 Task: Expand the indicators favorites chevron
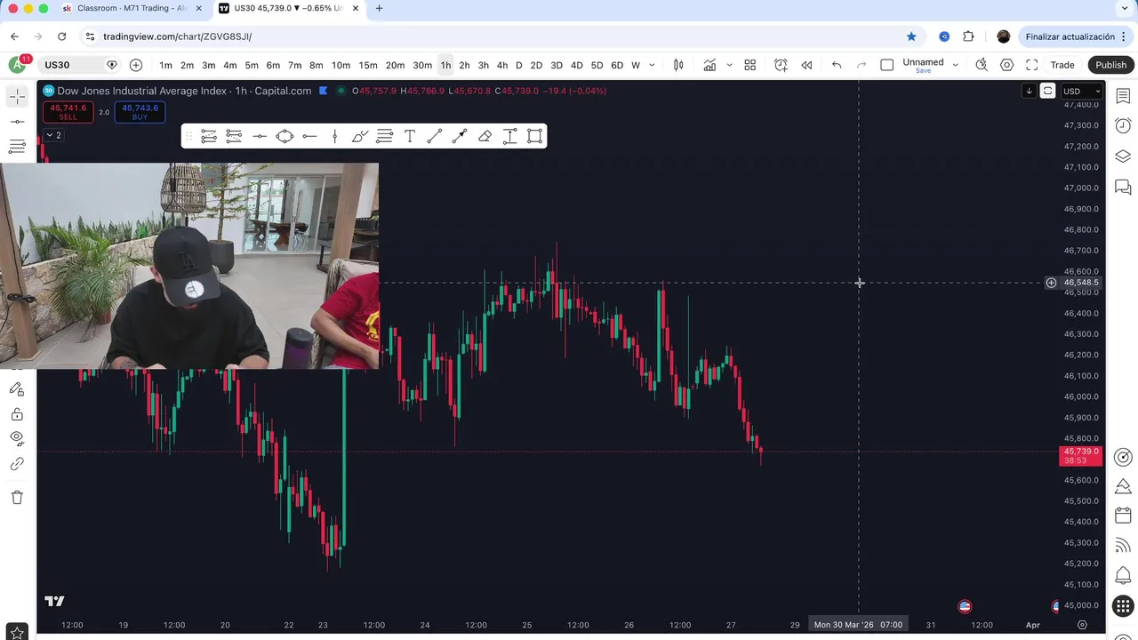(x=729, y=65)
